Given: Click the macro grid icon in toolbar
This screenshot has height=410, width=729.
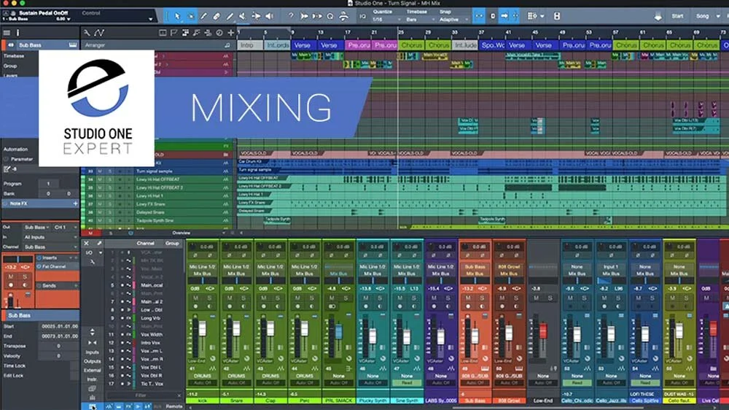Looking at the screenshot, I should [x=532, y=16].
